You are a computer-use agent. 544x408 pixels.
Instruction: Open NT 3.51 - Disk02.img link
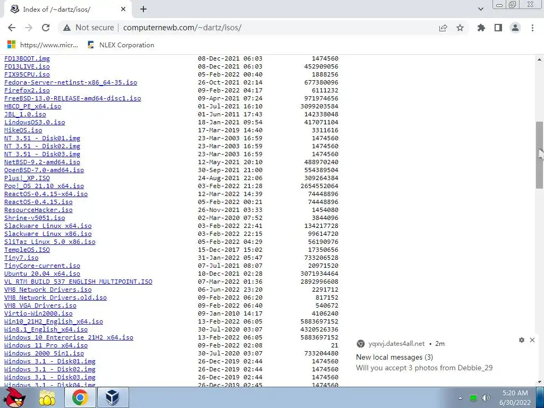click(42, 146)
